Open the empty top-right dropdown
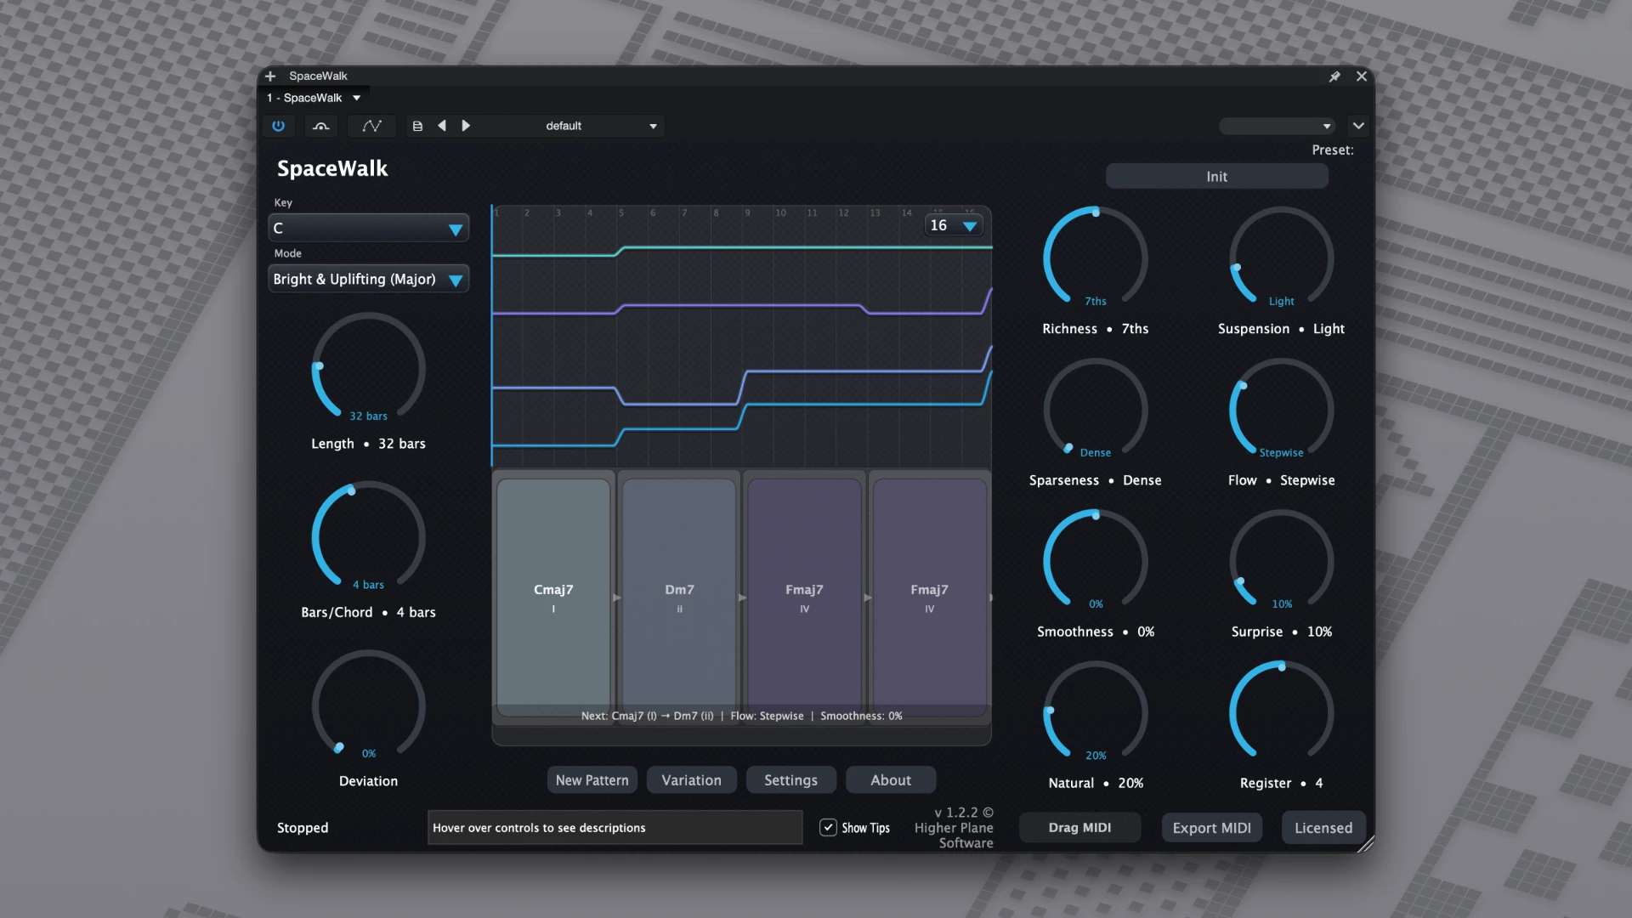The height and width of the screenshot is (918, 1632). [x=1277, y=126]
